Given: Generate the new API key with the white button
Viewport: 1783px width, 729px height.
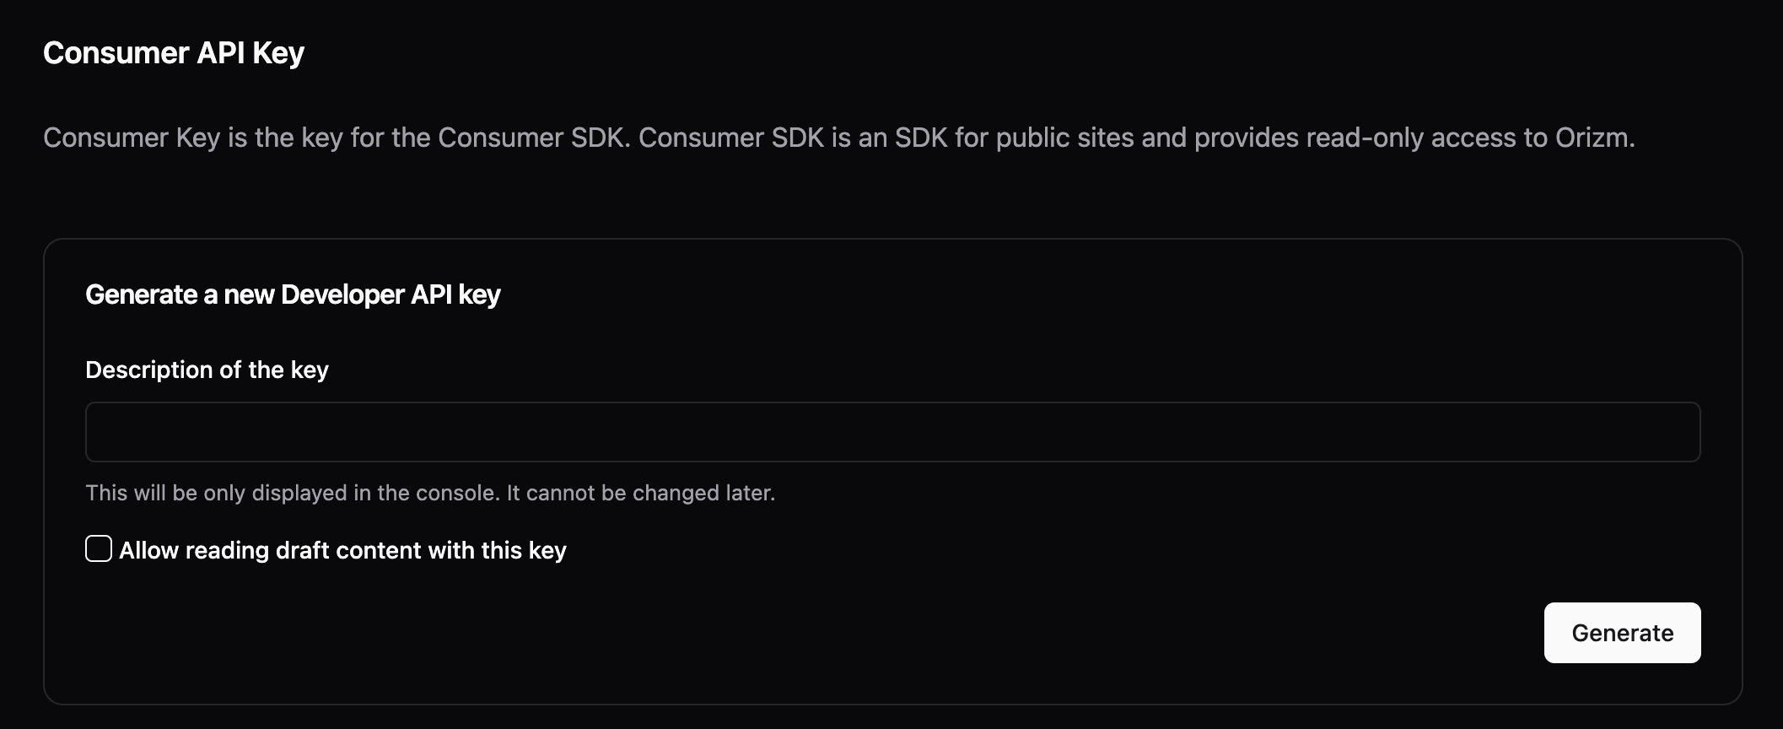Looking at the screenshot, I should [x=1621, y=633].
